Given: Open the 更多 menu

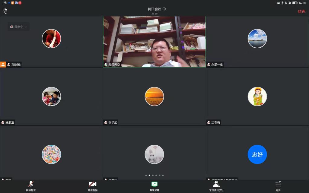Looking at the screenshot, I should pos(278,184).
